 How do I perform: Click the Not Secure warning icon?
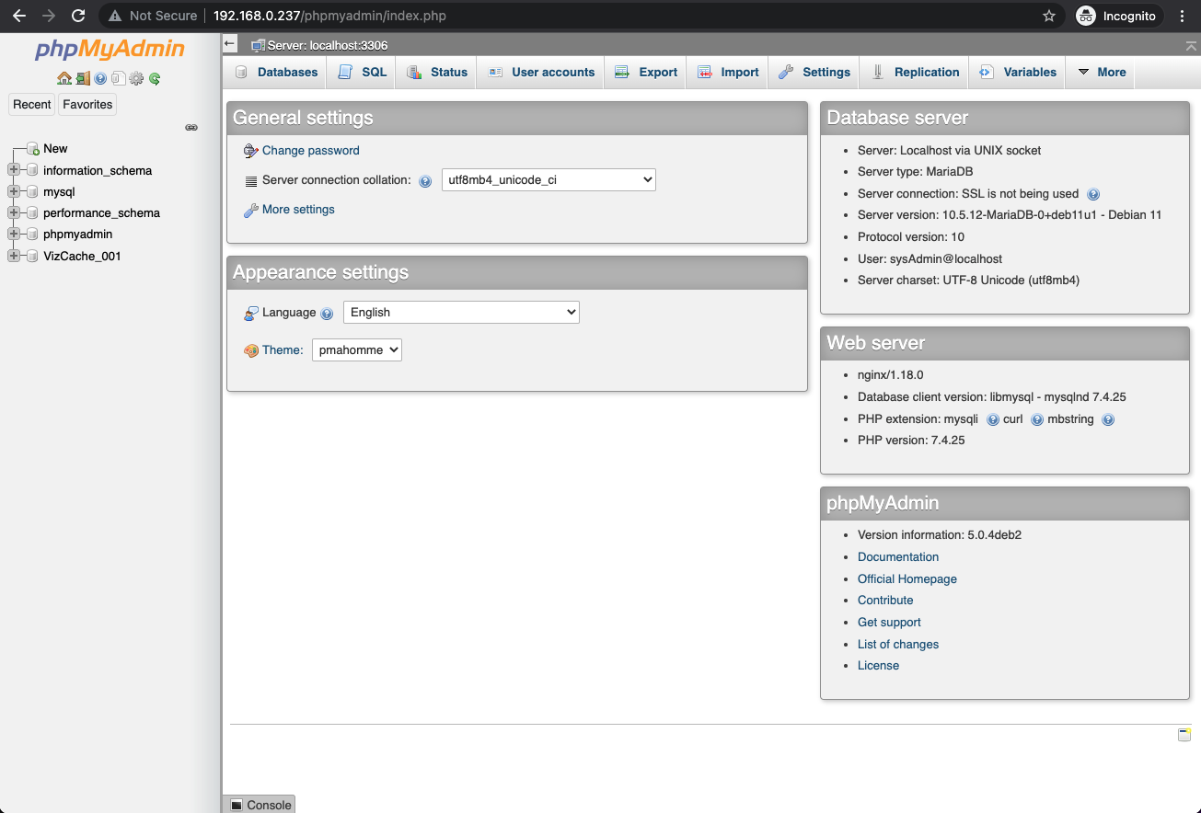click(115, 16)
